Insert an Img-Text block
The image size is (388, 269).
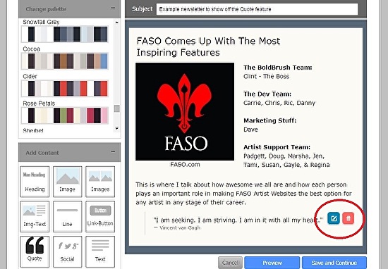[x=35, y=216]
